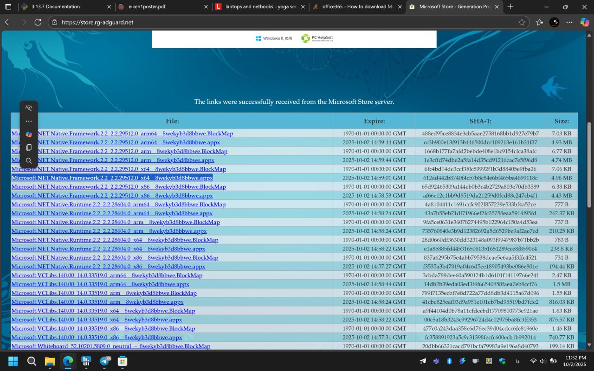Download the highlighted NET.Native.Framework x64 appx file
This screenshot has height=371, width=594.
pyautogui.click(x=112, y=178)
